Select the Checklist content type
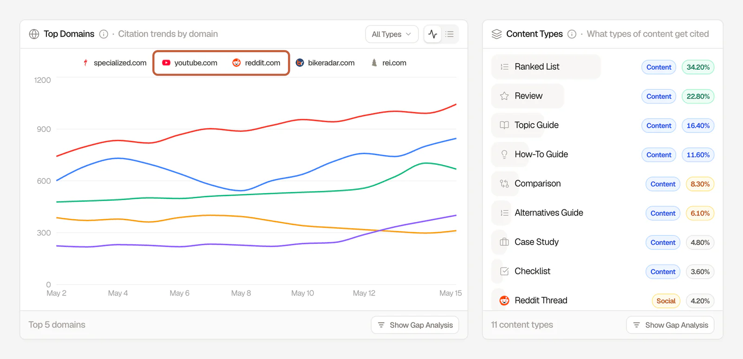This screenshot has width=743, height=359. tap(532, 271)
